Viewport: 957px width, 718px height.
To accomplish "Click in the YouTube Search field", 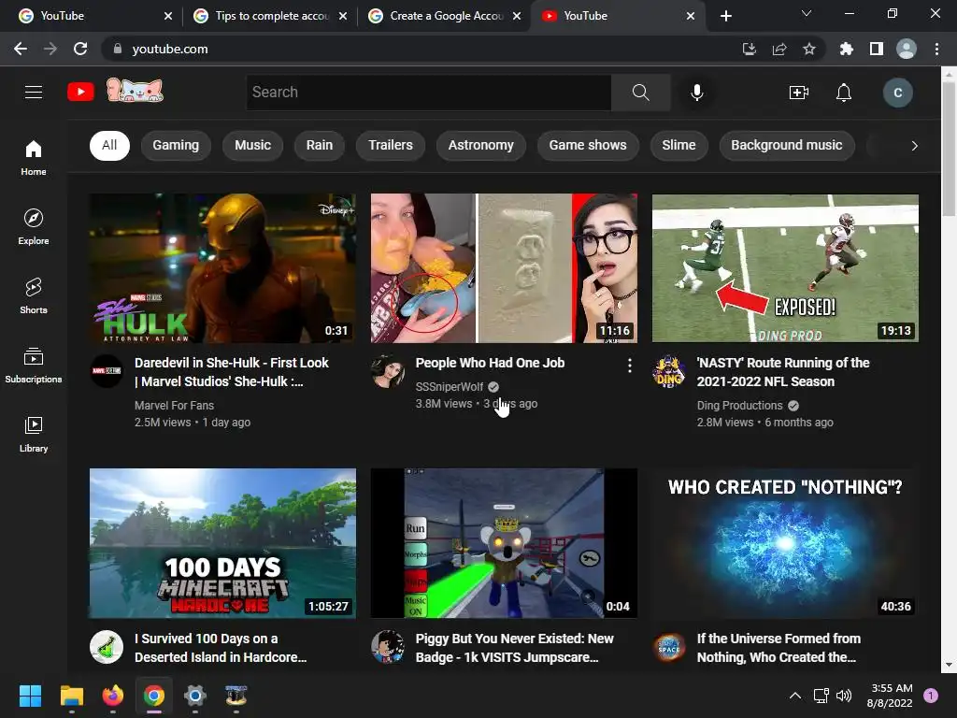I will 428,93.
